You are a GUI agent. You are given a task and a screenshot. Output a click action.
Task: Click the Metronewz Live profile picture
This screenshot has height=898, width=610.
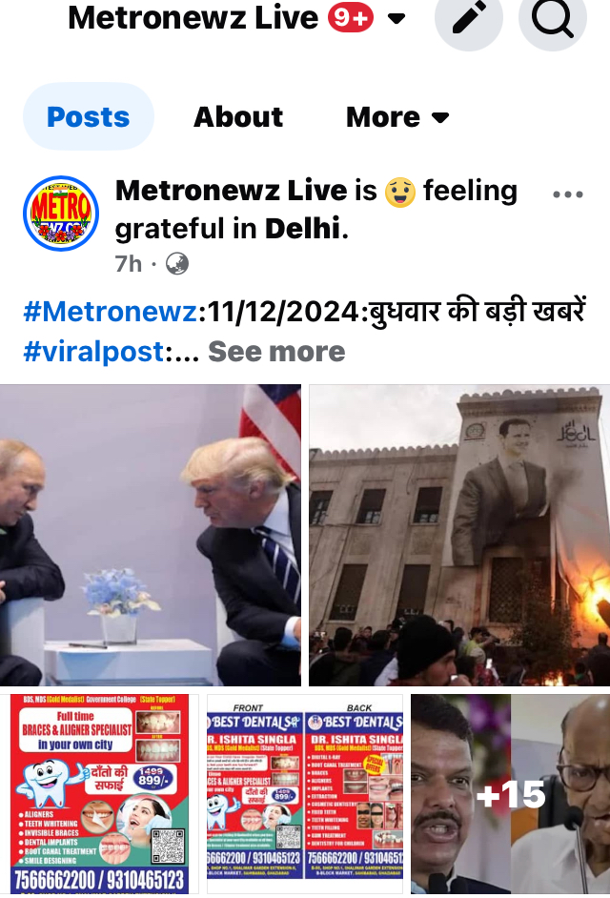pyautogui.click(x=61, y=213)
